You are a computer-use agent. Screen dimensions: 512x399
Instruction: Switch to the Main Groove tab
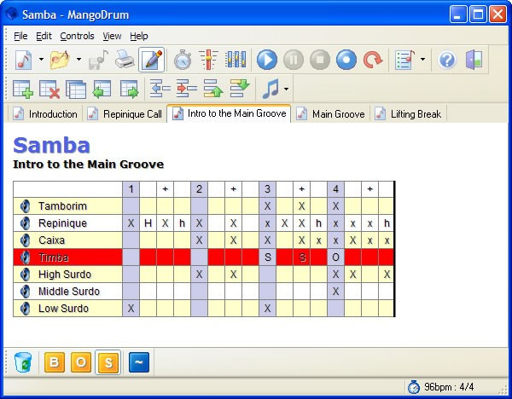(x=330, y=114)
